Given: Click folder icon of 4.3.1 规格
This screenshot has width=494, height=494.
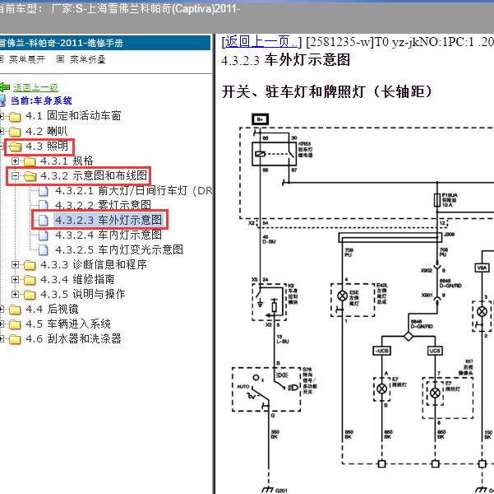Looking at the screenshot, I should (30, 161).
